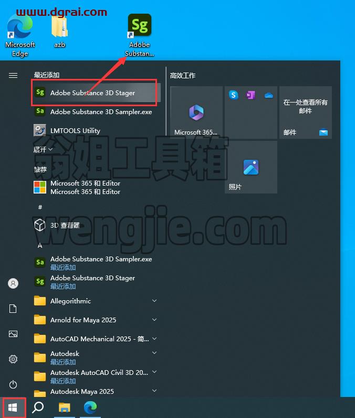This screenshot has width=355, height=418.
Task: Open the Microsoft 365 tile
Action: [x=196, y=112]
